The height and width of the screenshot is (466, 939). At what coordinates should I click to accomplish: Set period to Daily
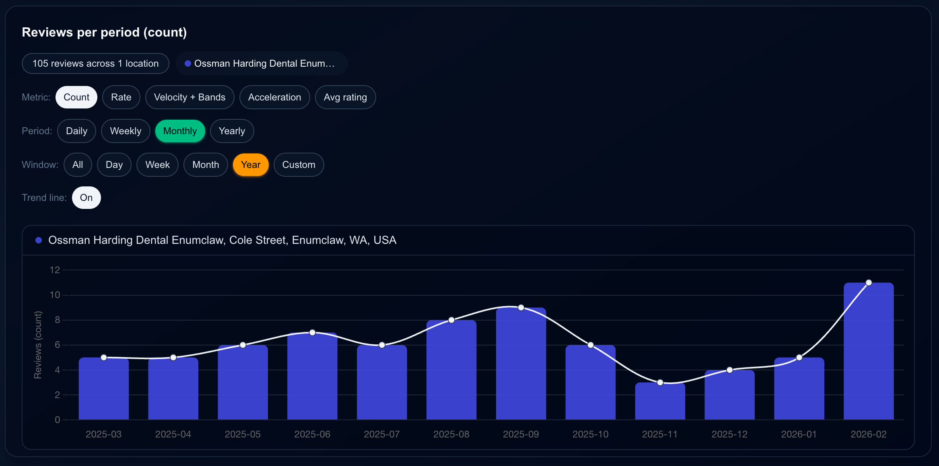click(76, 131)
